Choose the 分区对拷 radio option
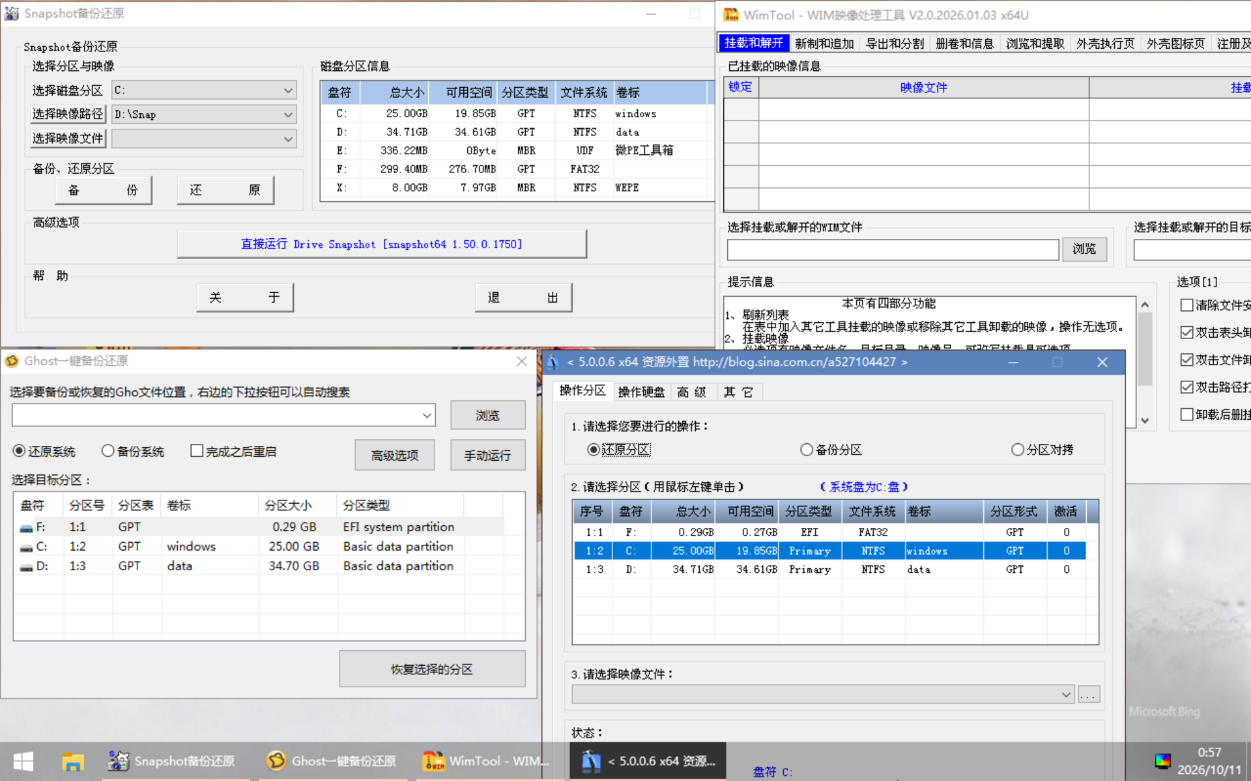Viewport: 1251px width, 781px height. (x=1018, y=450)
